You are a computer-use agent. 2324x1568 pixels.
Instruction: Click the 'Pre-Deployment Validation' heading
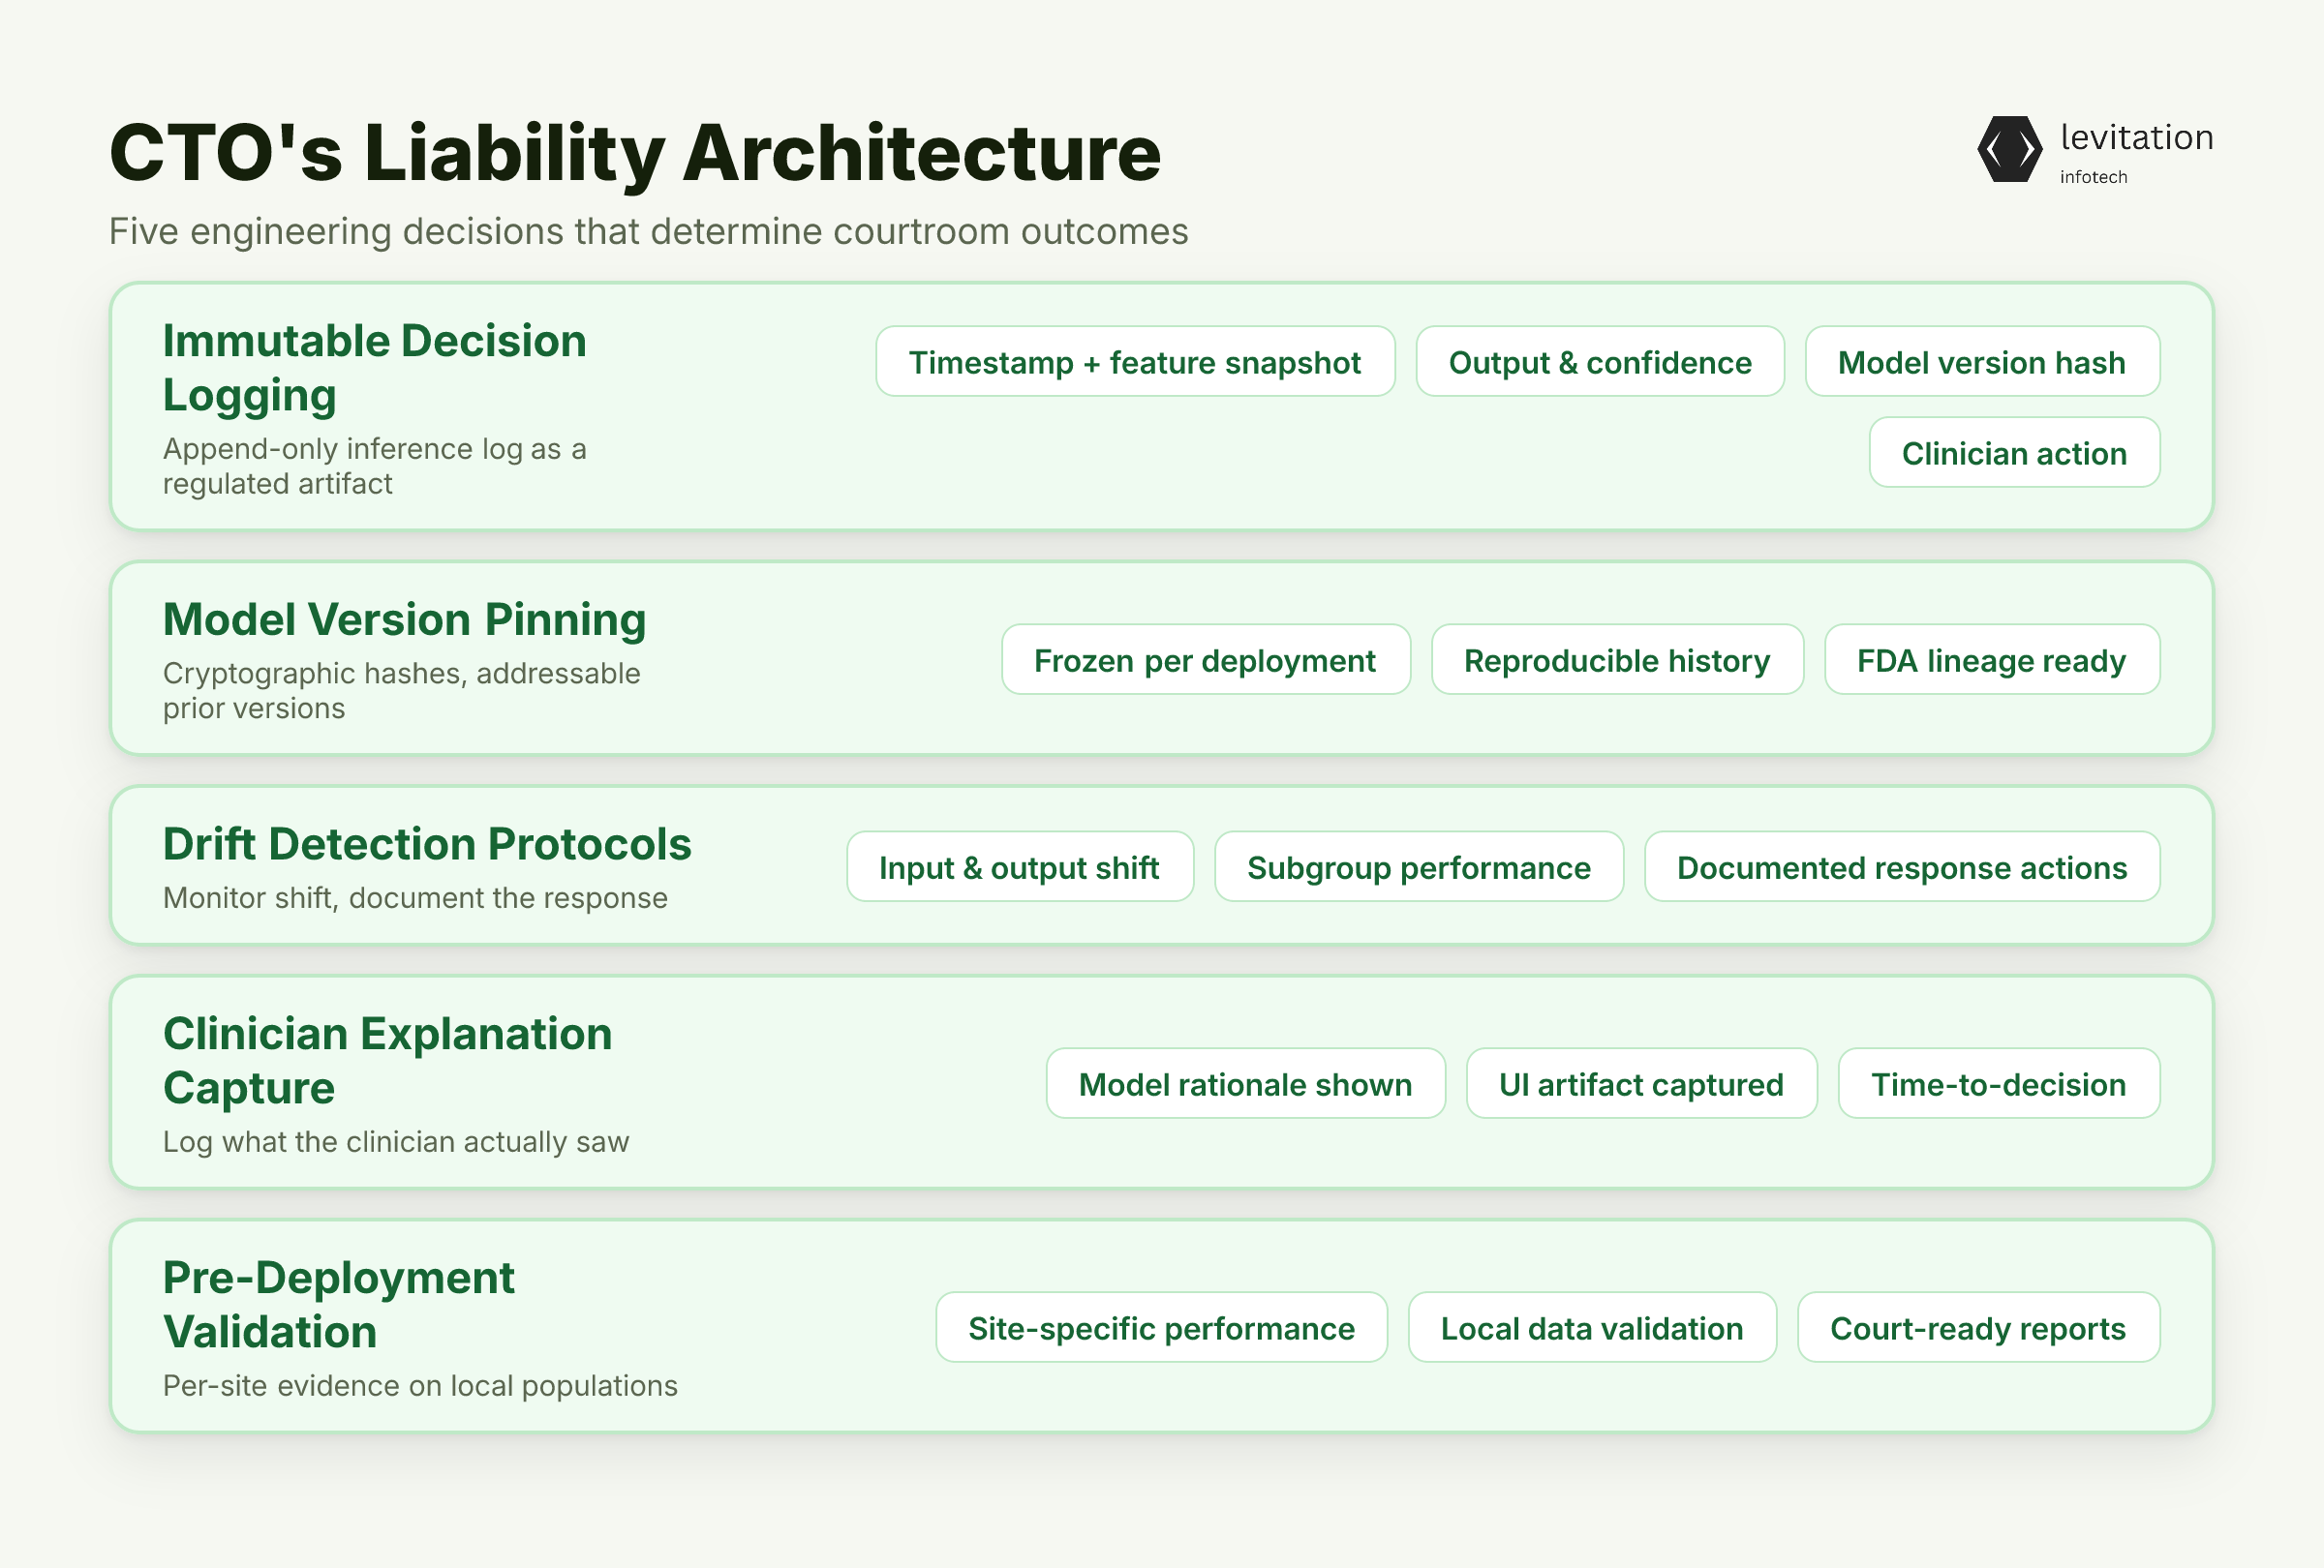pos(339,1304)
